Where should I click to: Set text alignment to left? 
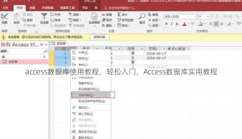click(211, 24)
